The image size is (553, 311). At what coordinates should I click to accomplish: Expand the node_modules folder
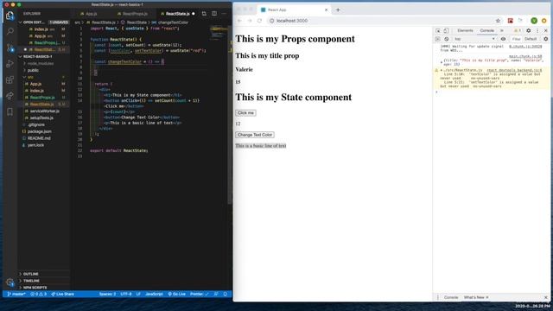point(40,63)
